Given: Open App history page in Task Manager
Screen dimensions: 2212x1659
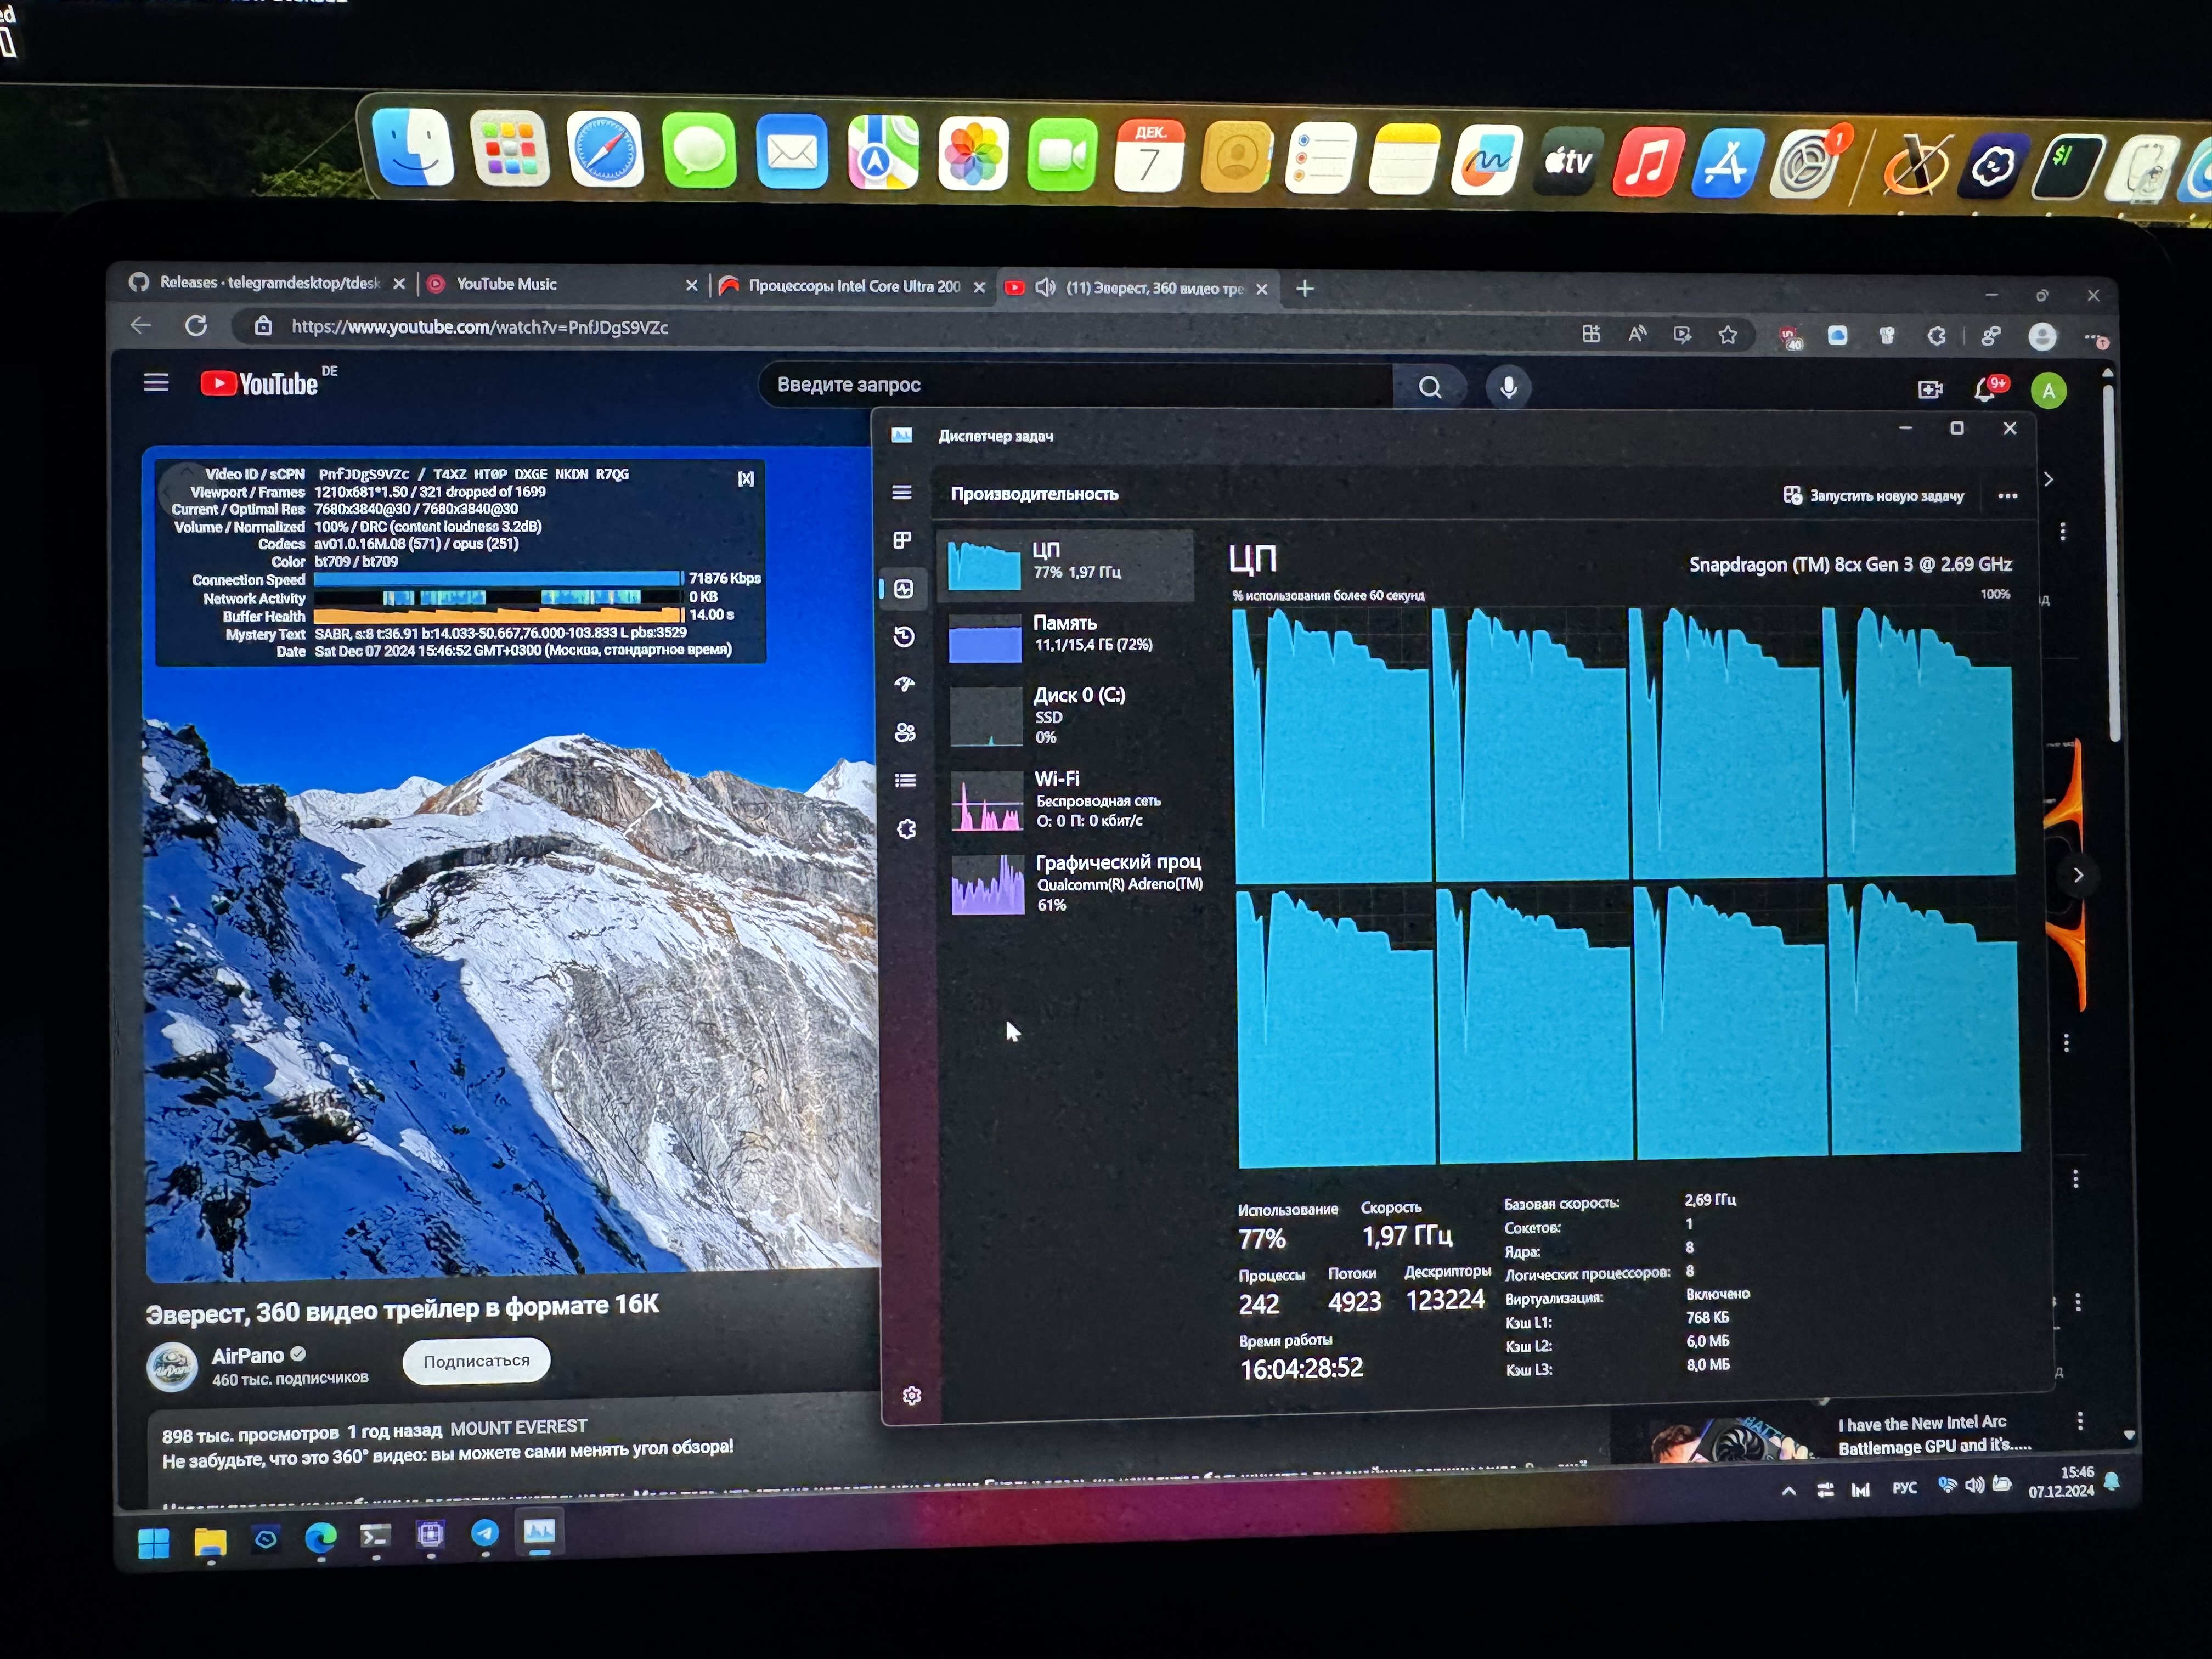Looking at the screenshot, I should [x=904, y=637].
